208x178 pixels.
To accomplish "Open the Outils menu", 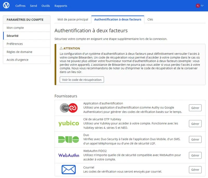I will click(45, 6).
